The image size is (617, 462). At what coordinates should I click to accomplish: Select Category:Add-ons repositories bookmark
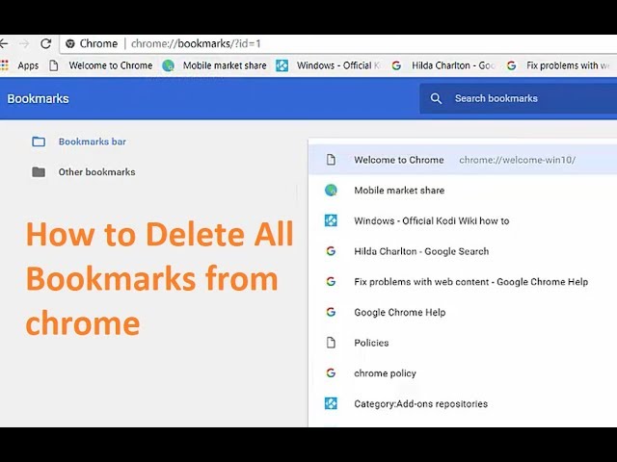[x=420, y=404]
